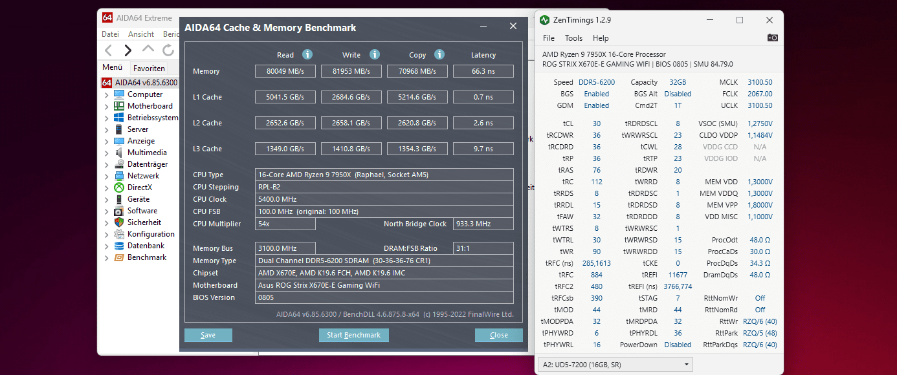
Task: Open the AIDA64 Ansicht menu
Action: pyautogui.click(x=141, y=34)
